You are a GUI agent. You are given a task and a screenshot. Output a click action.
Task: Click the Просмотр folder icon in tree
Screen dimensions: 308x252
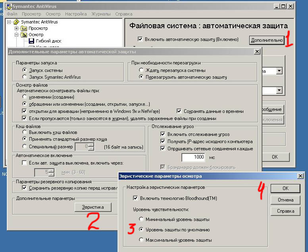[24, 29]
